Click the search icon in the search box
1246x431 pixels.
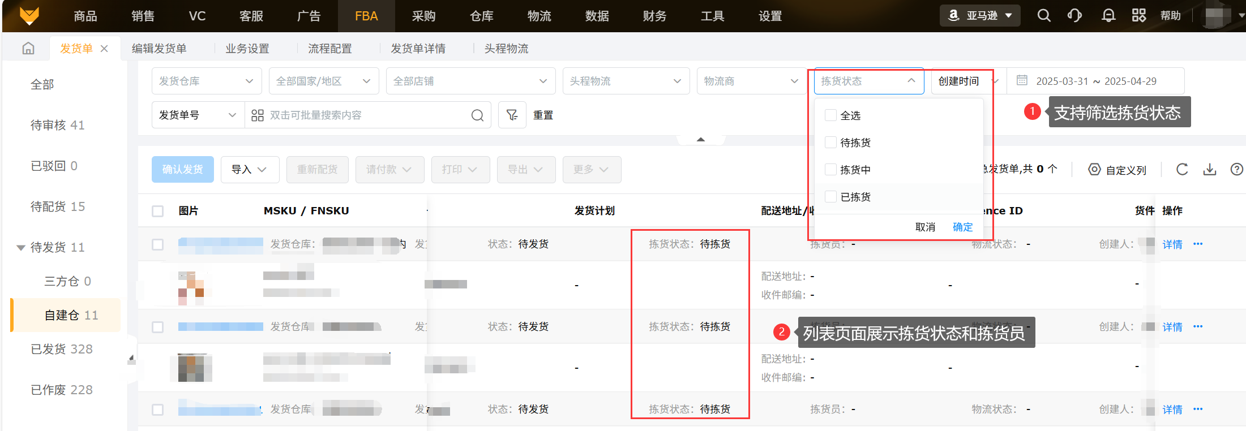pyautogui.click(x=477, y=115)
